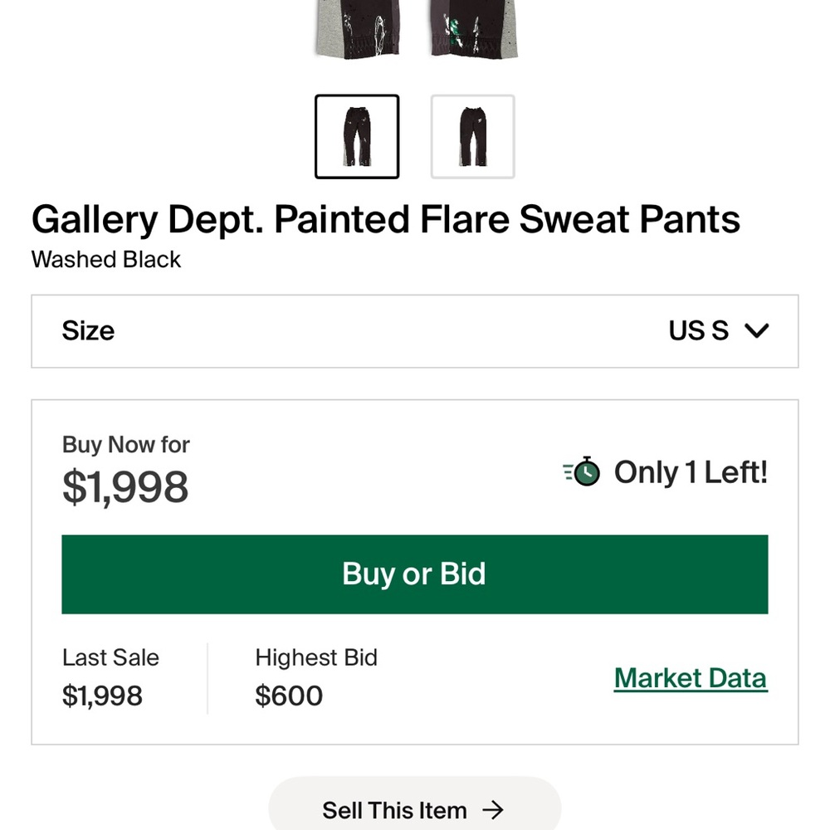
Task: Click the main product photo of the pants
Action: coord(414,29)
